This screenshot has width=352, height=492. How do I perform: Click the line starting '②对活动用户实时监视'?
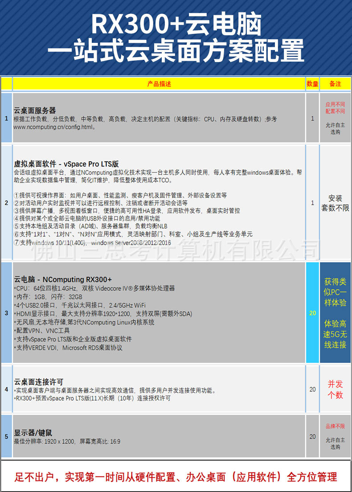101,203
